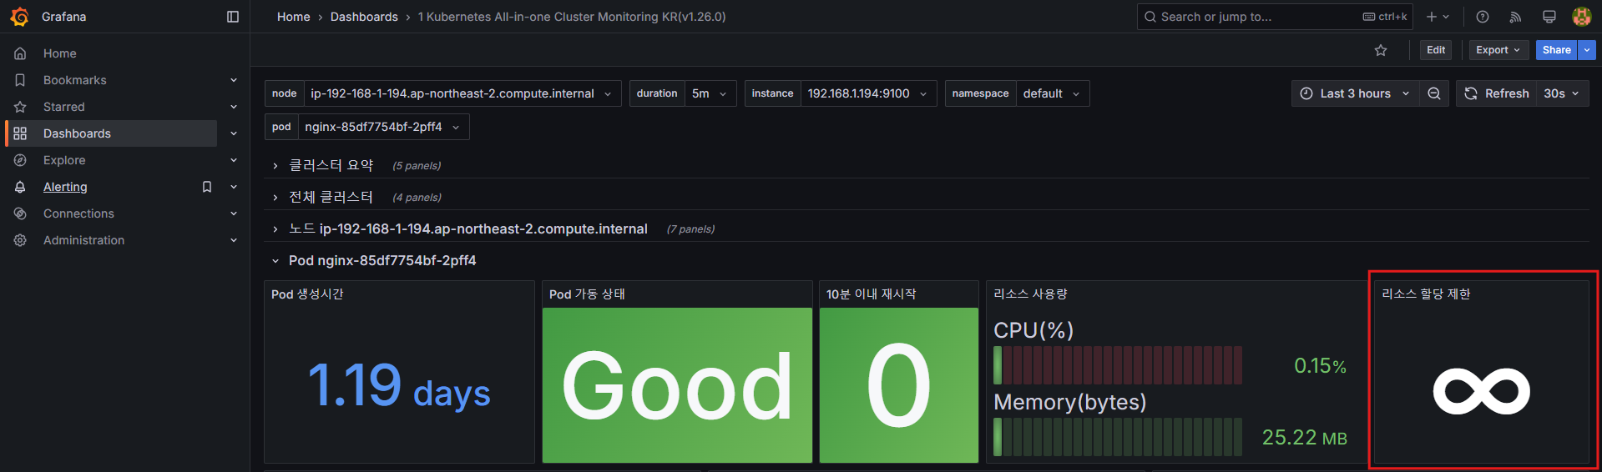Click the Alerting bell icon

coord(20,187)
